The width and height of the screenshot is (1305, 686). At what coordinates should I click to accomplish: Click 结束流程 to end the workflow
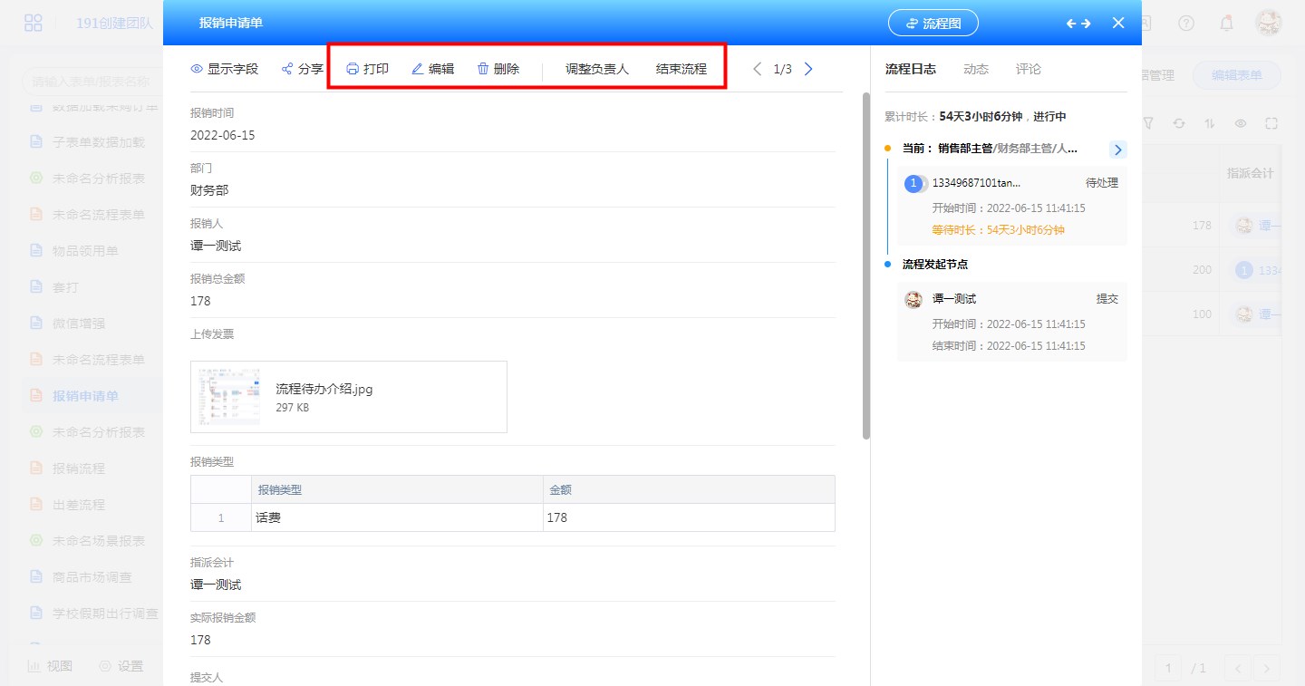[681, 69]
